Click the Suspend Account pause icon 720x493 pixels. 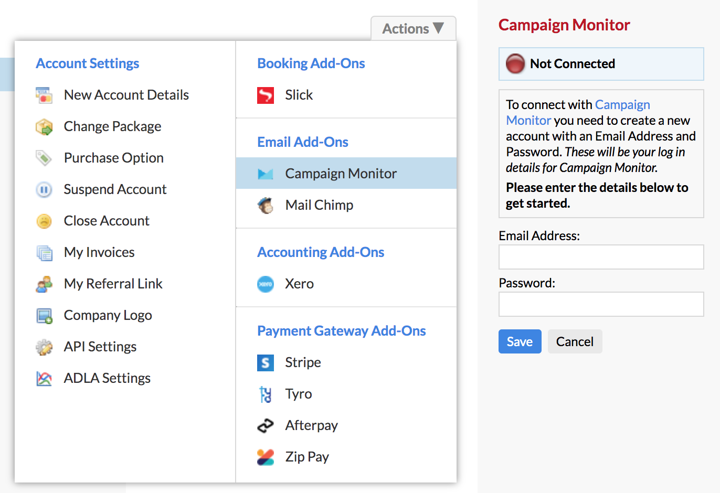[44, 189]
